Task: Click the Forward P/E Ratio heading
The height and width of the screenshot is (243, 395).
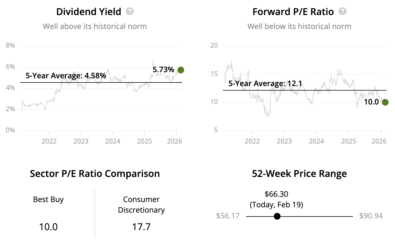Action: [293, 12]
